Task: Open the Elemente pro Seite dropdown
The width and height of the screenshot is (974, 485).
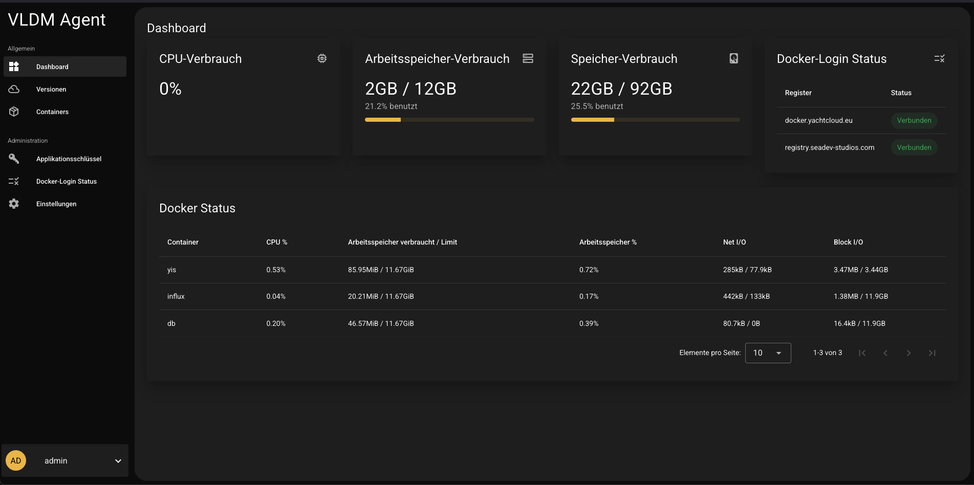Action: click(x=768, y=353)
